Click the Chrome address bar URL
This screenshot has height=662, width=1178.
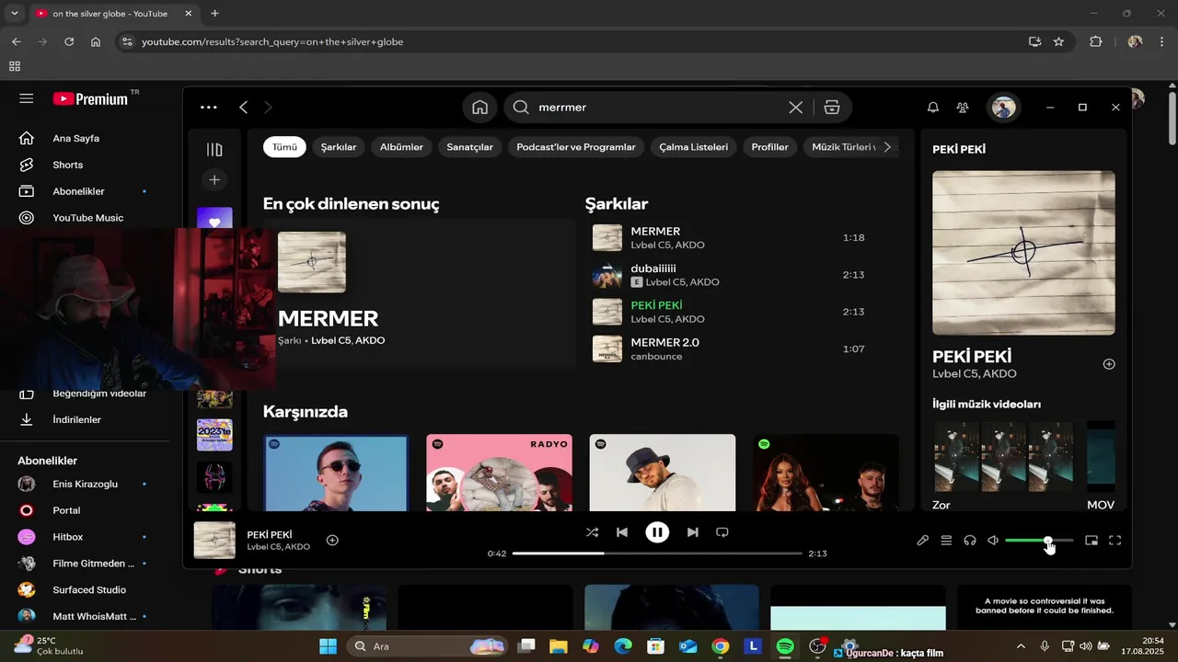pos(272,41)
